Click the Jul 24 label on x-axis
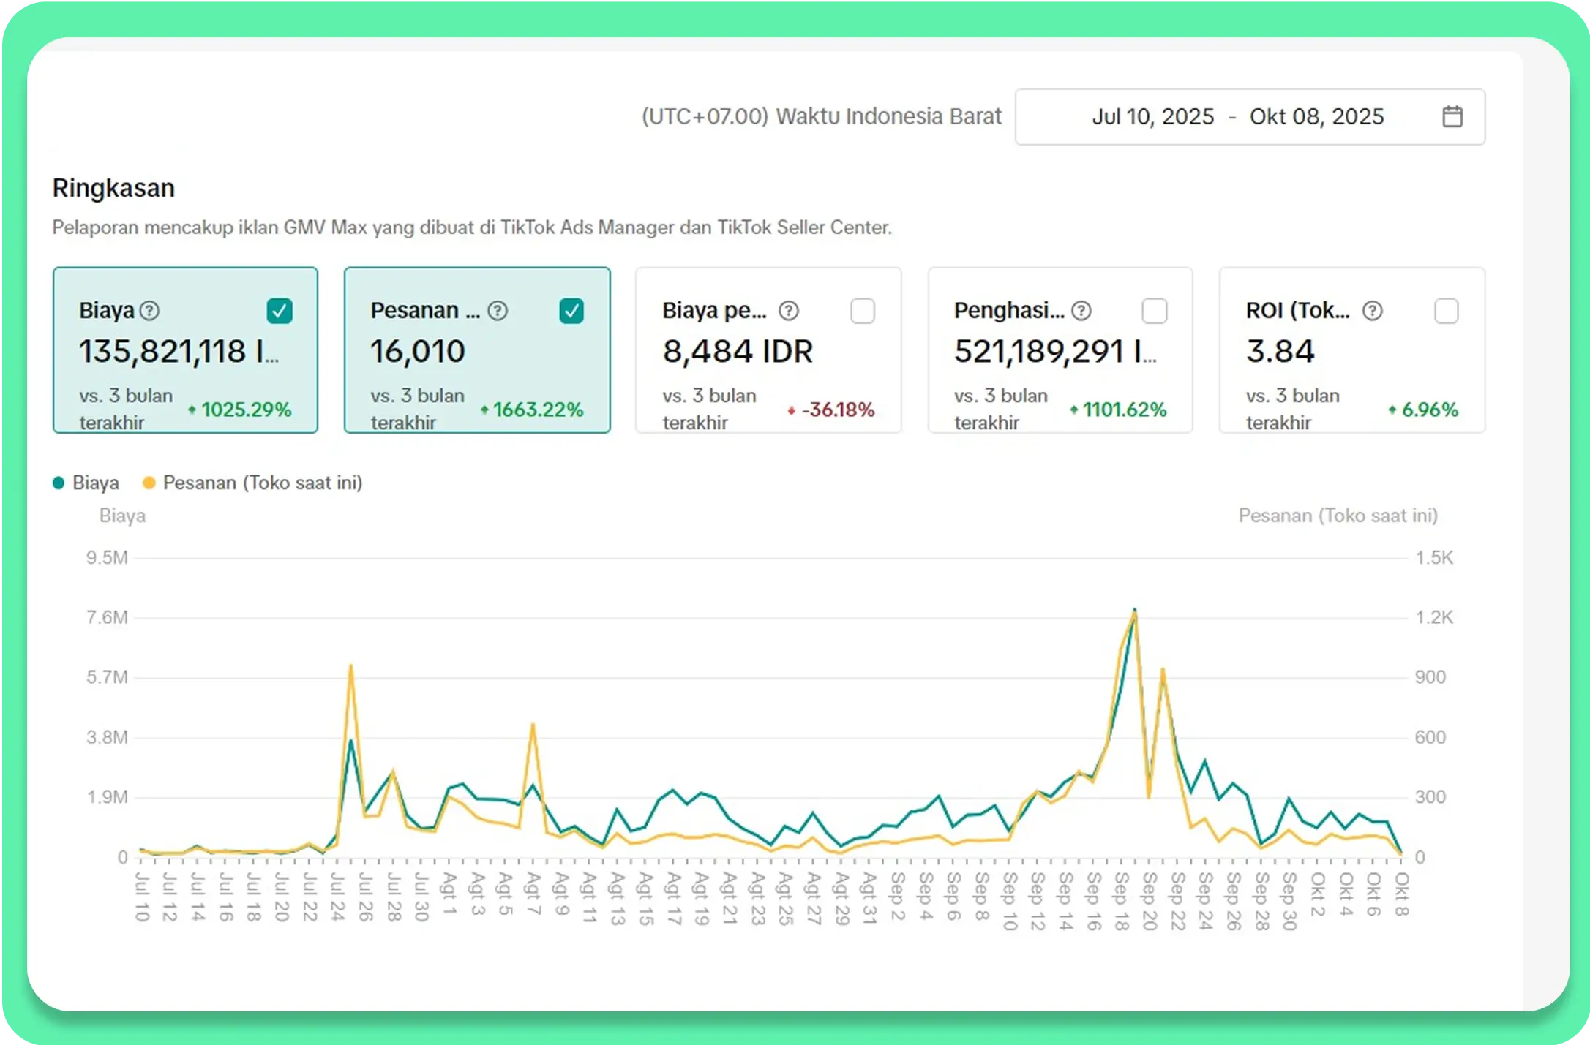This screenshot has height=1045, width=1590. click(x=337, y=897)
